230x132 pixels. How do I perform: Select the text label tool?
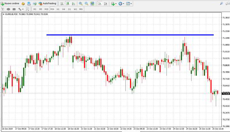[3, 9]
